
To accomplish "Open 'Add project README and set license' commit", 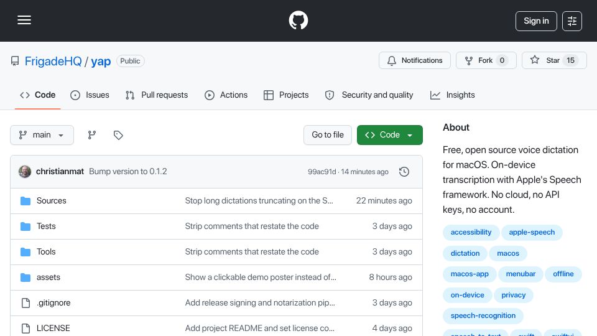I will (x=260, y=329).
